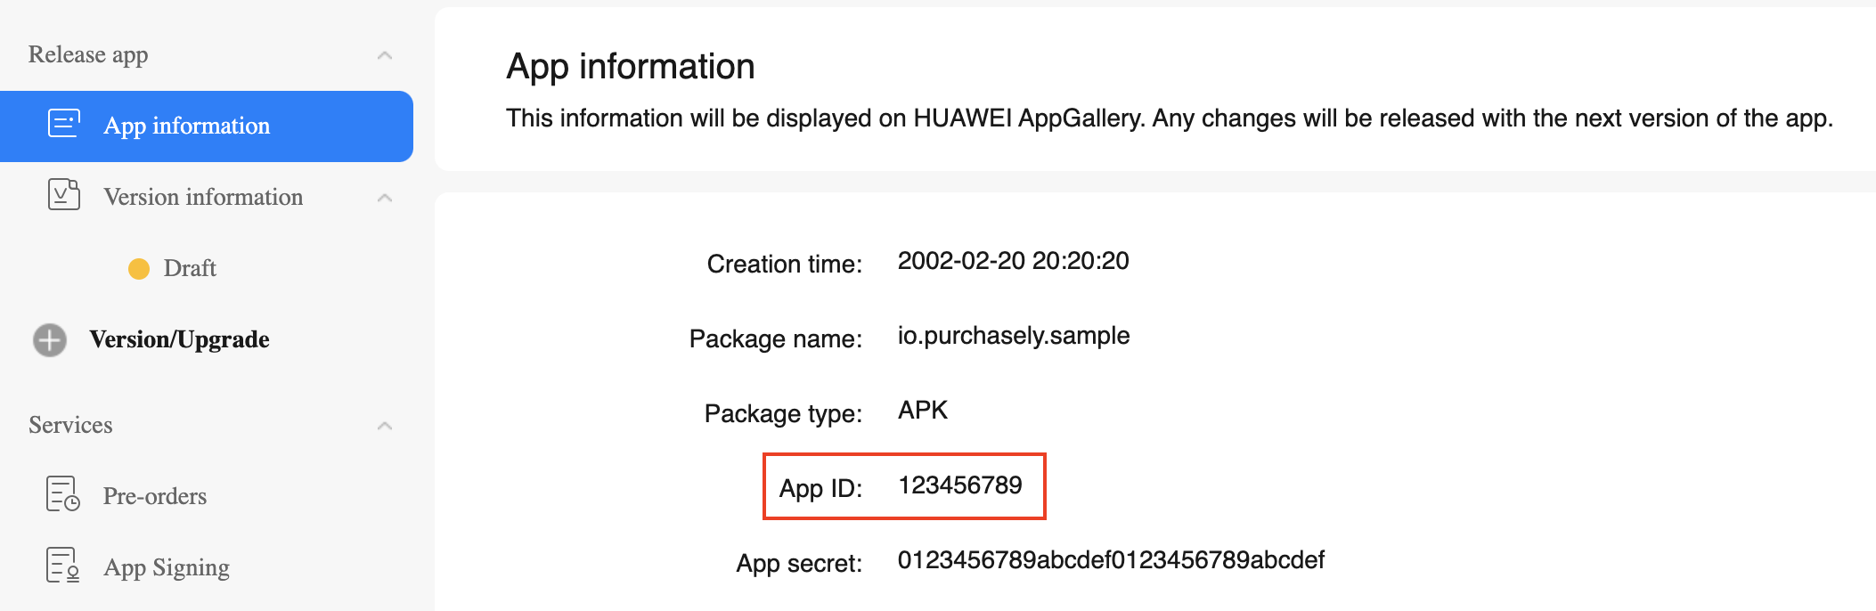Click the Release app section header
The height and width of the screenshot is (611, 1876).
[88, 54]
